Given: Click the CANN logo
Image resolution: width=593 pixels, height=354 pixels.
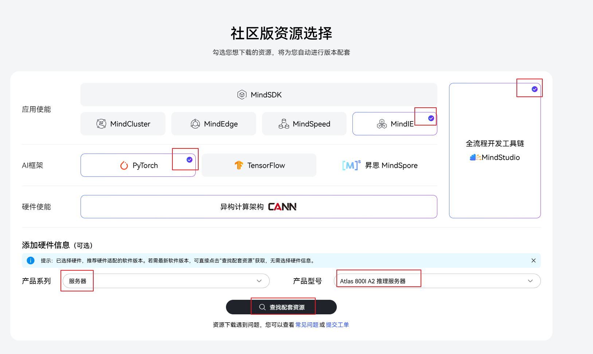Looking at the screenshot, I should click(x=282, y=207).
